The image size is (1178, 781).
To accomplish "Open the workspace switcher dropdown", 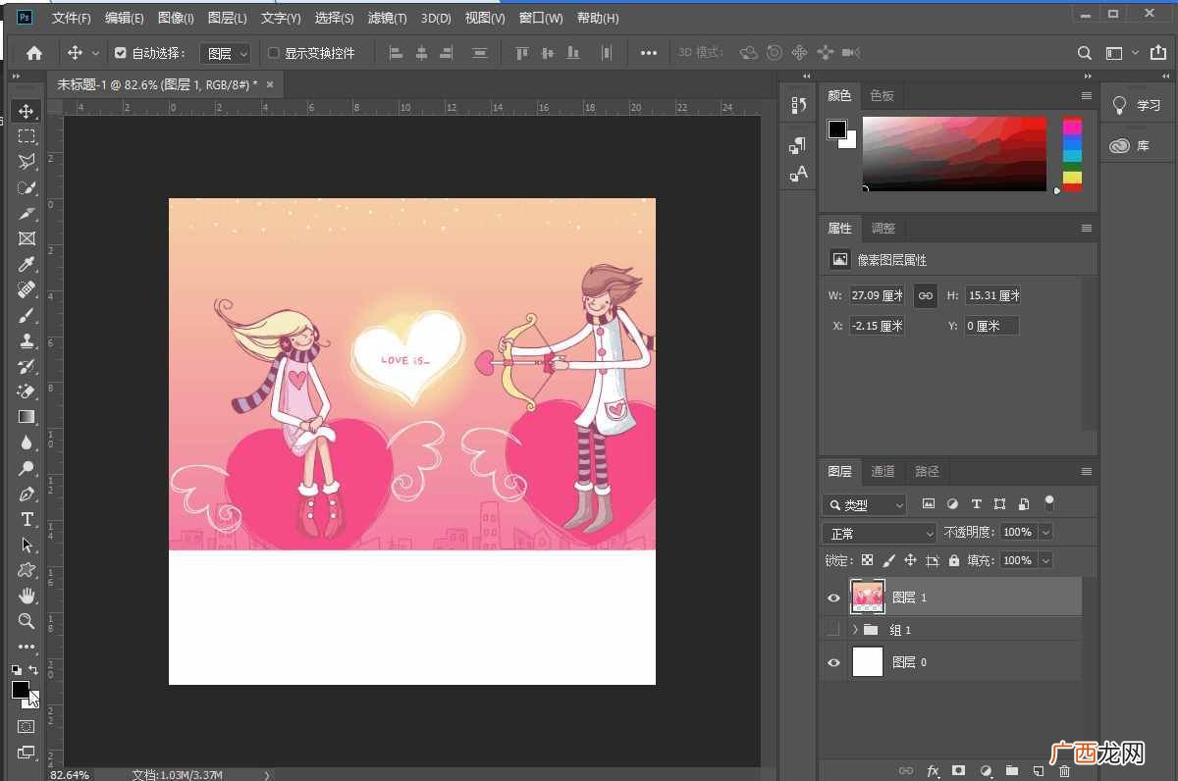I will click(1121, 53).
